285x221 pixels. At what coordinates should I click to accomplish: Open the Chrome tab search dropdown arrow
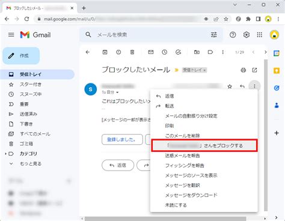point(235,5)
